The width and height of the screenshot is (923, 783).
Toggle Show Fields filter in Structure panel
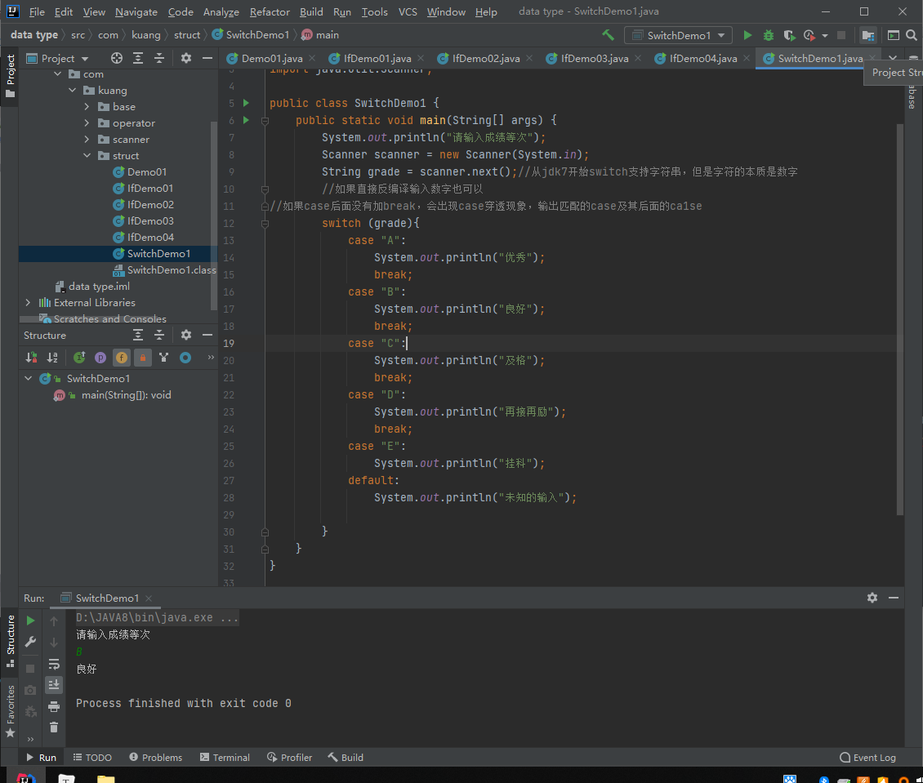click(121, 358)
